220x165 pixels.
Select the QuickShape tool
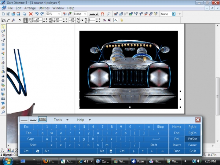[x=3, y=54]
